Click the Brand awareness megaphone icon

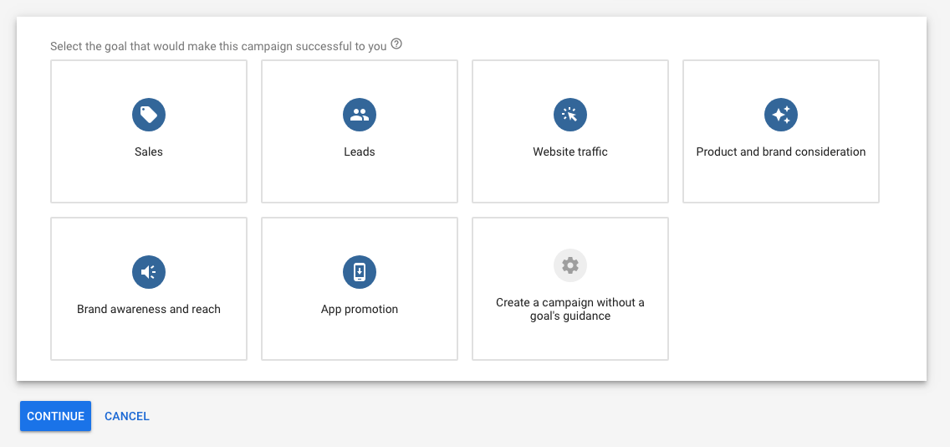point(149,272)
